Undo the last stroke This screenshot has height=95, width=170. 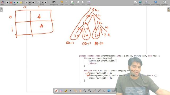click(62, 3)
